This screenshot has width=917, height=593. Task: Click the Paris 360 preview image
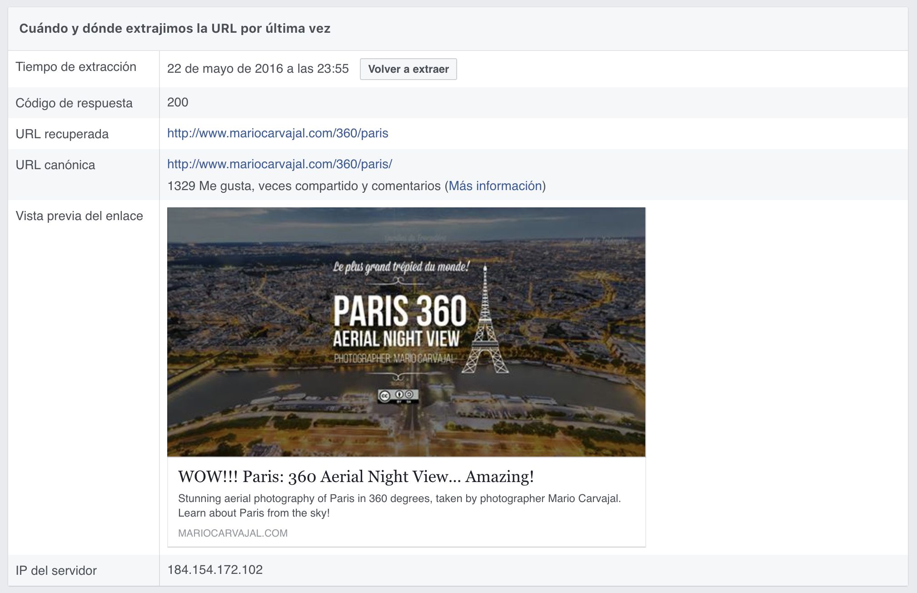pos(406,332)
